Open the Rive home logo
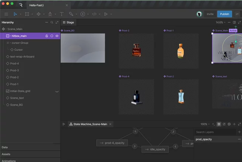 pos(21,5)
